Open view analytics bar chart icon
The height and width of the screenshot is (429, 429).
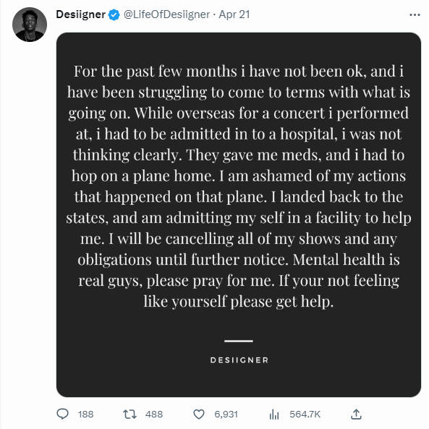[274, 415]
